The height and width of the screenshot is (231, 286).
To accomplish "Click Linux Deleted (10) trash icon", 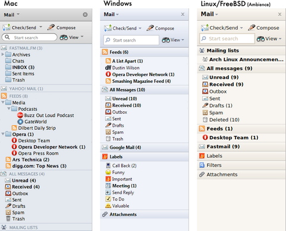I will pyautogui.click(x=205, y=120).
